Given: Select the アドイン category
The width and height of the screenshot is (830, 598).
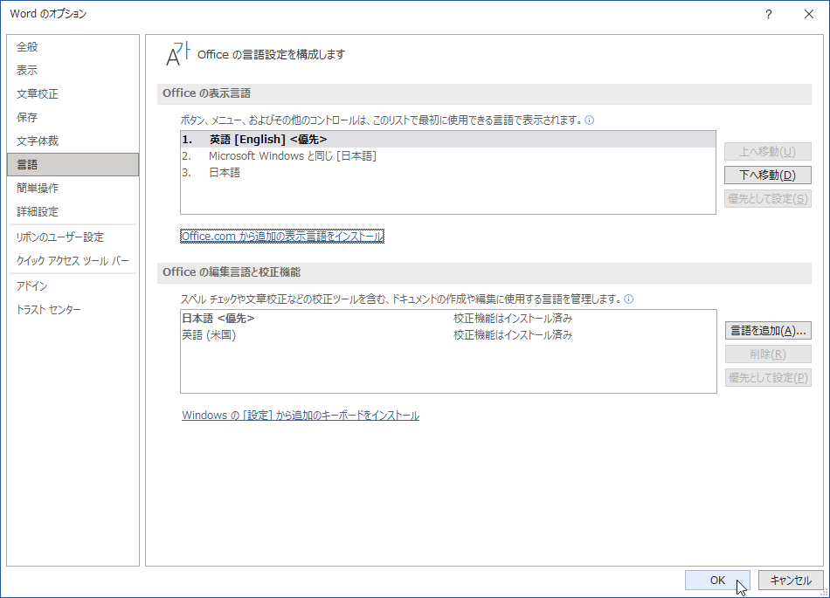Looking at the screenshot, I should [x=73, y=286].
